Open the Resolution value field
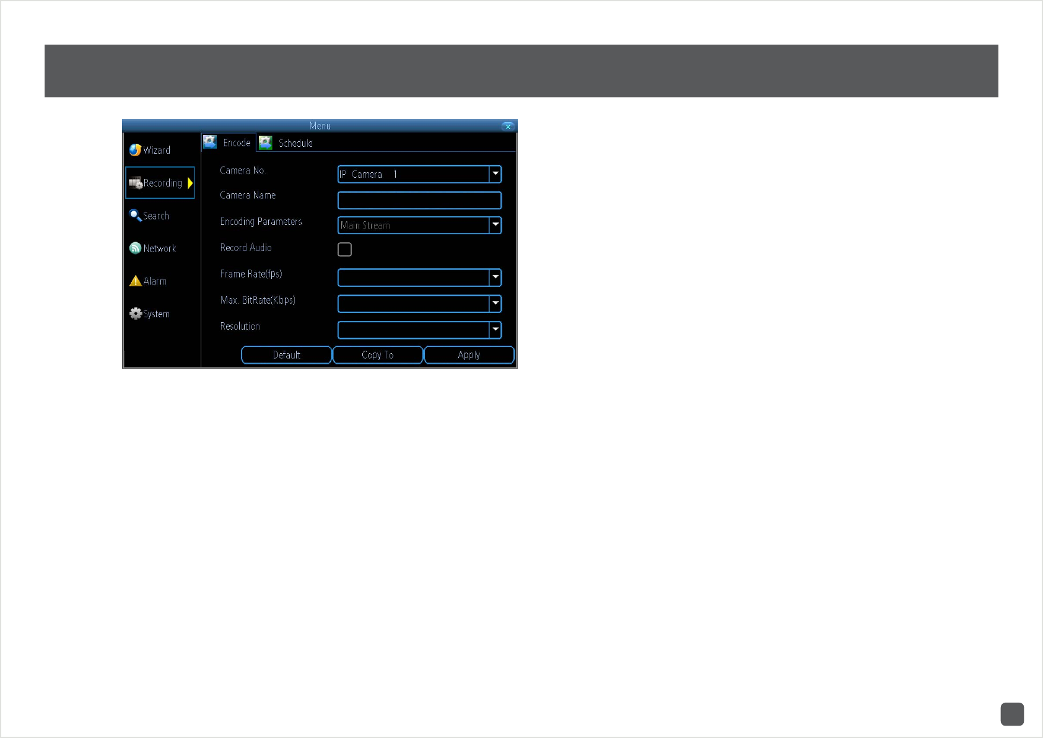1043x738 pixels. (419, 330)
